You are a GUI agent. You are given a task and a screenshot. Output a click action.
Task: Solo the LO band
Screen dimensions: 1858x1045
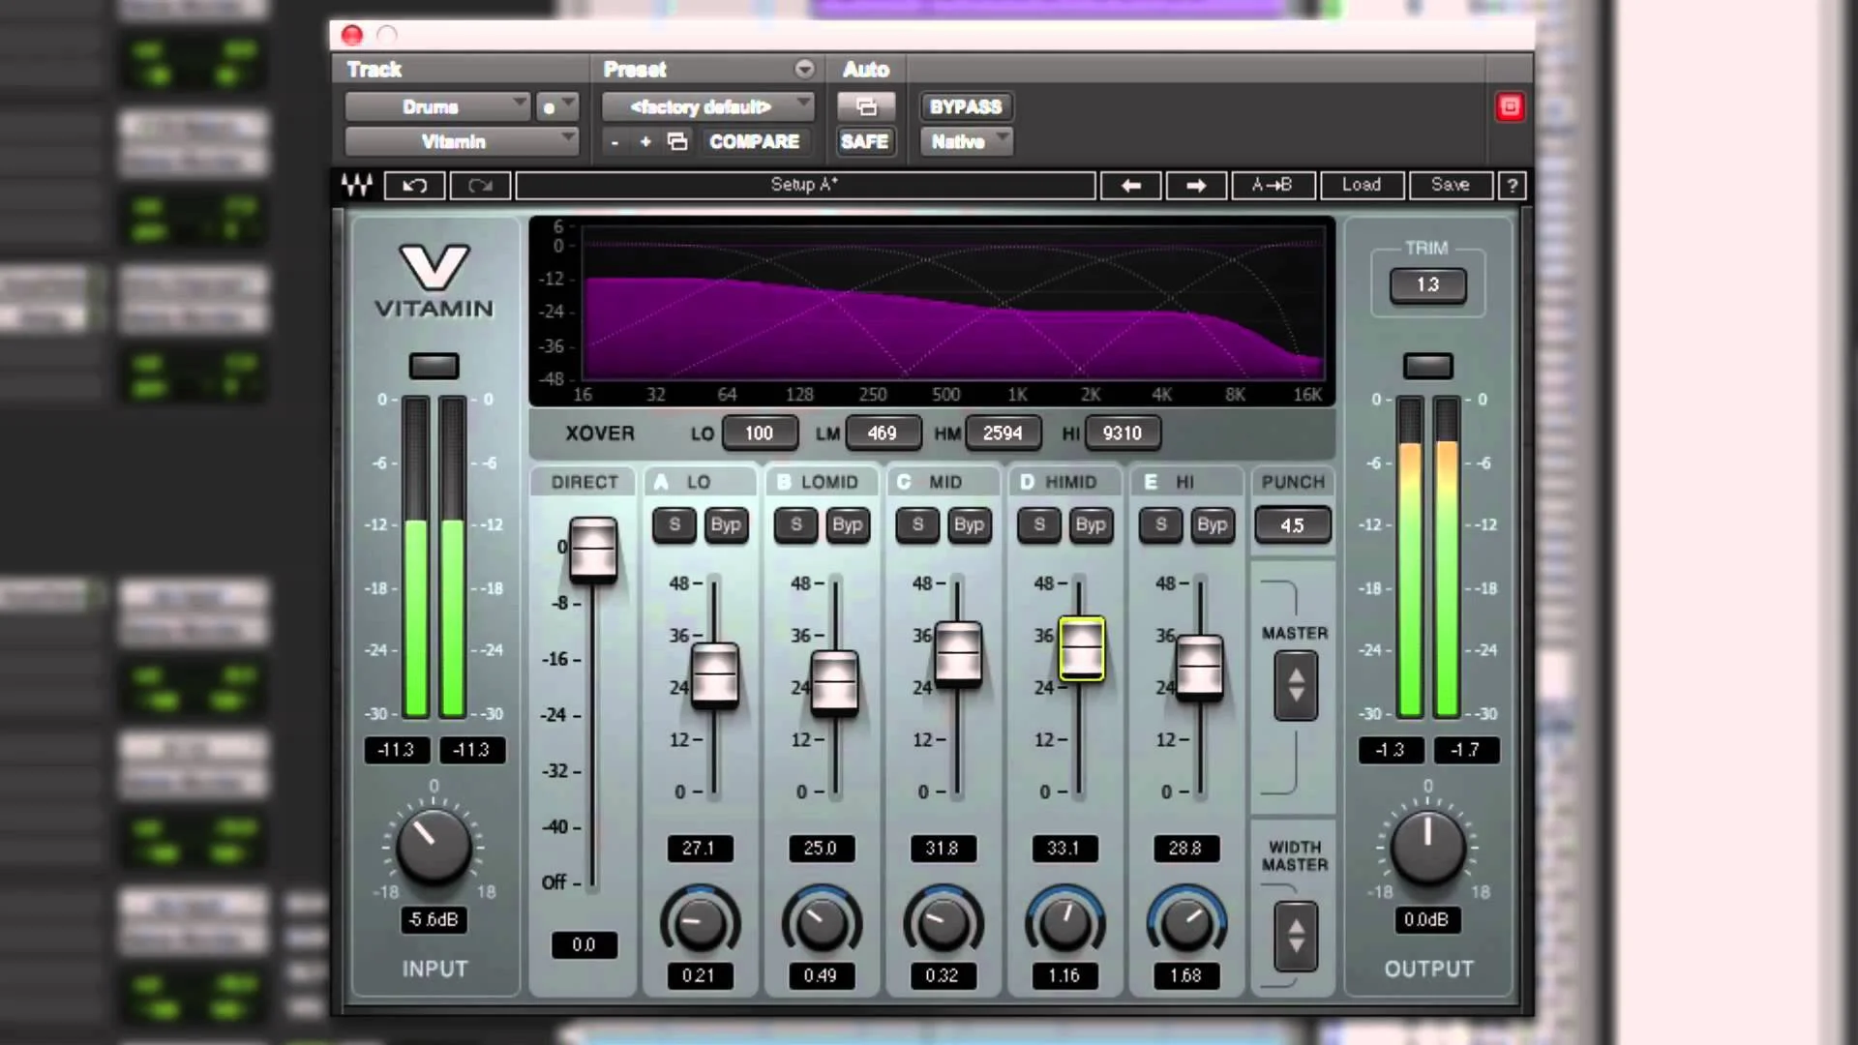coord(674,524)
